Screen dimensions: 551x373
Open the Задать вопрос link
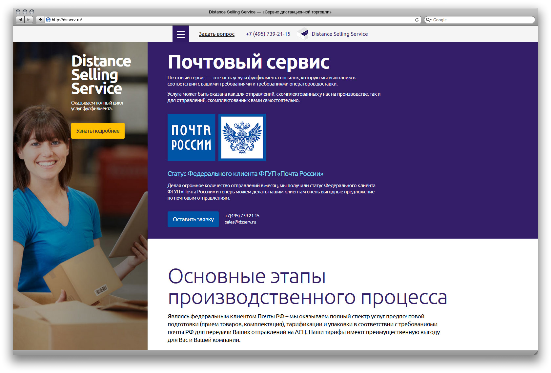click(x=216, y=34)
